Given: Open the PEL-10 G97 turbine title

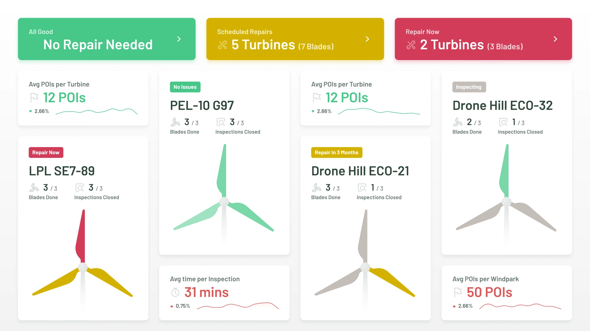Looking at the screenshot, I should point(202,106).
